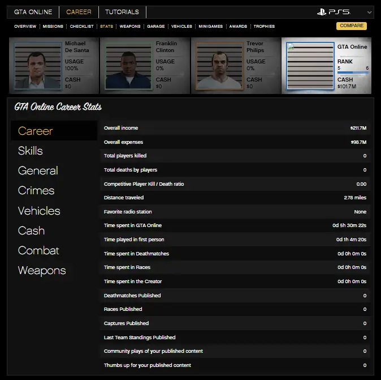The height and width of the screenshot is (380, 381).
Task: Open the CHECKLIST section
Action: [x=81, y=26]
